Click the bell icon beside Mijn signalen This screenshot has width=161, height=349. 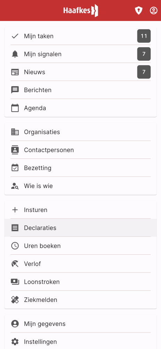point(15,54)
